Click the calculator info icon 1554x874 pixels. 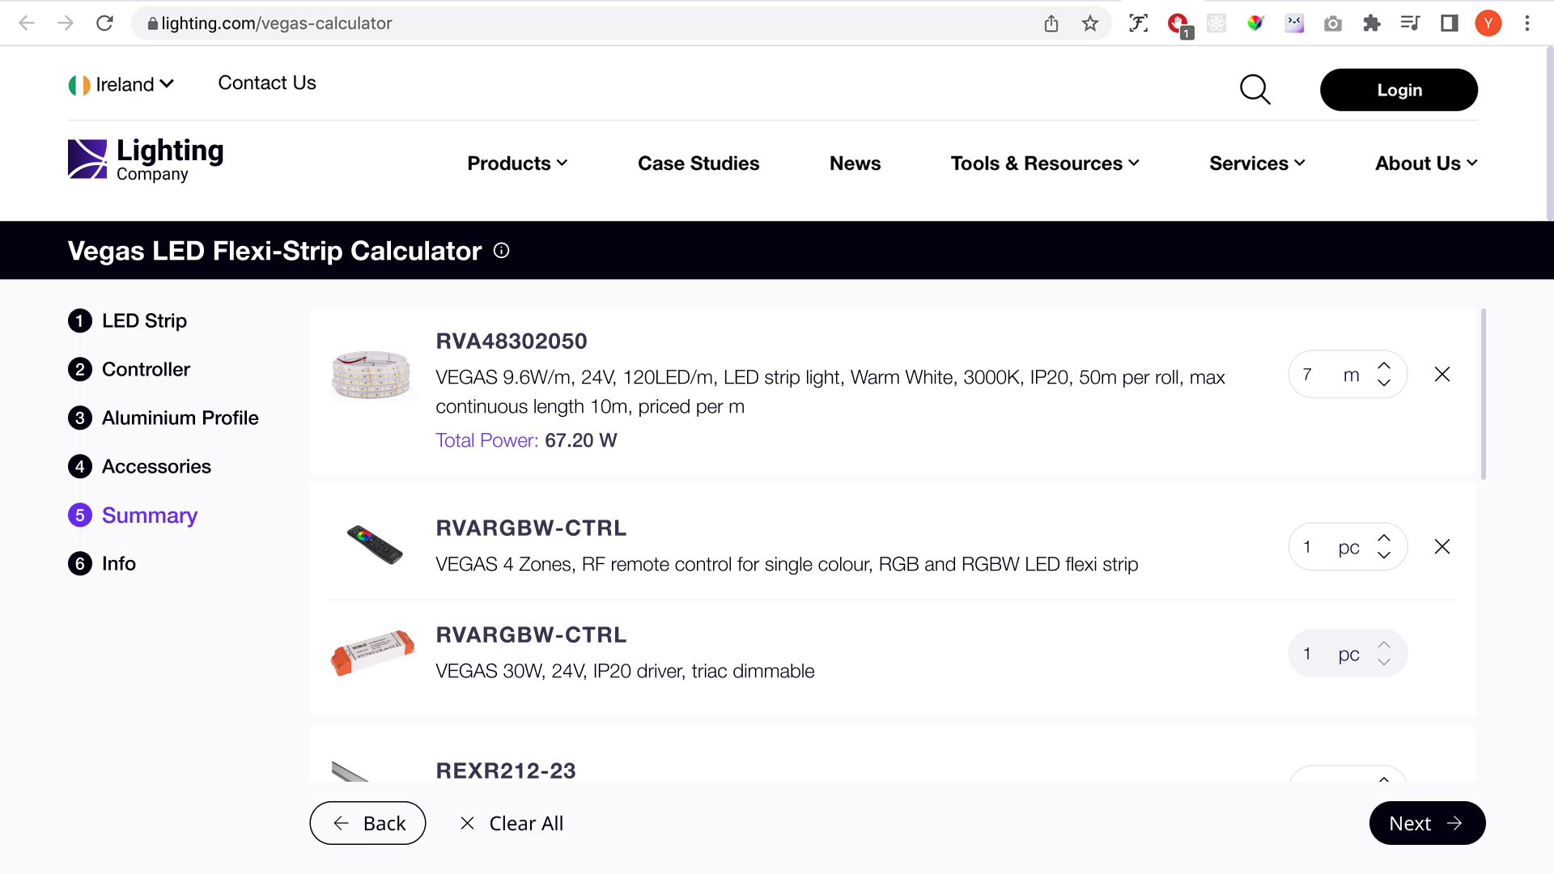point(502,251)
